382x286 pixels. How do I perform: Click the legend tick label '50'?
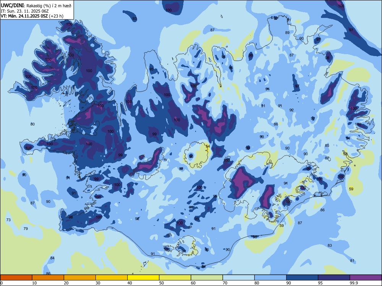point(162,283)
